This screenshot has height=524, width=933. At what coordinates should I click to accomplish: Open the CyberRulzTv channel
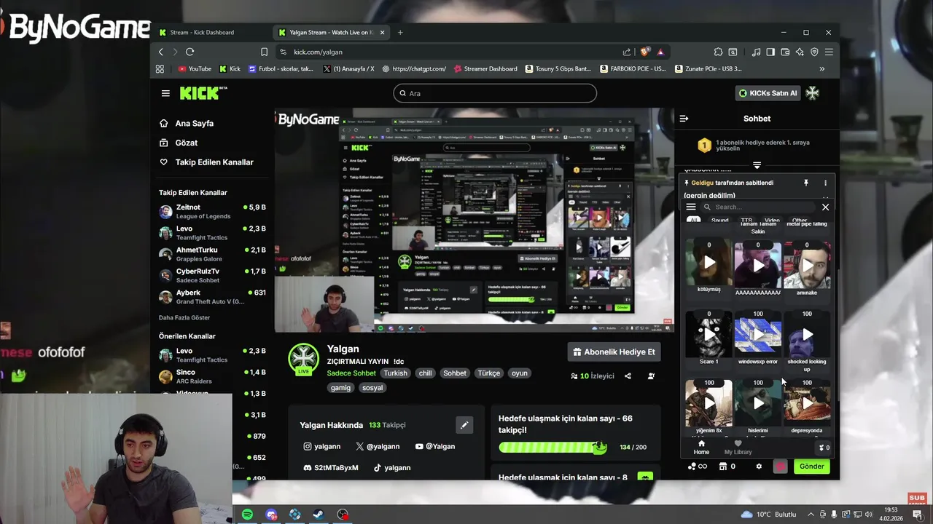point(212,275)
